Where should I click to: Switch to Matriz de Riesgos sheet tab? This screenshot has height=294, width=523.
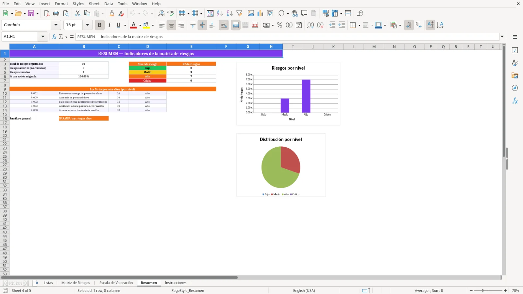[76, 283]
